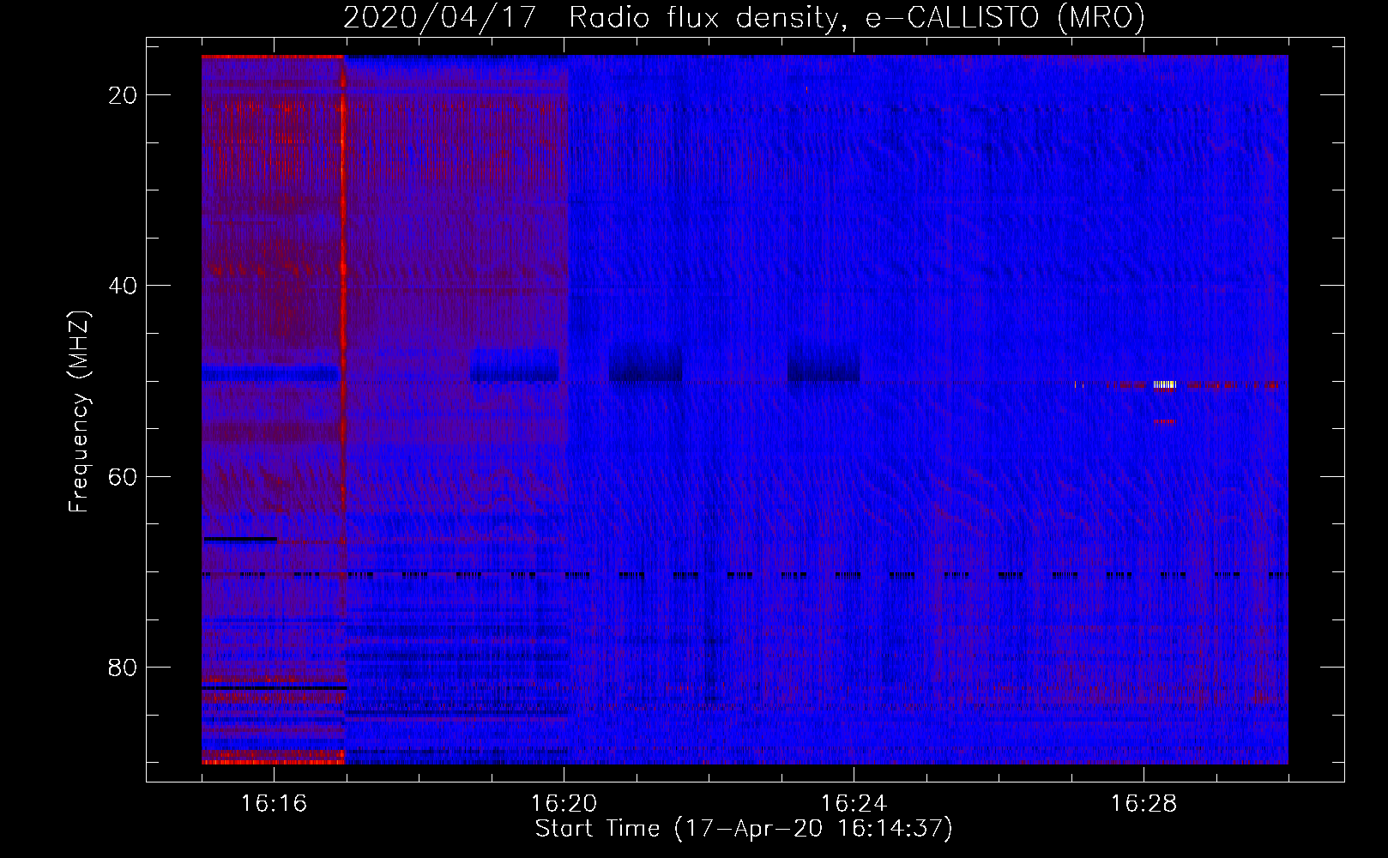
Task: Click the plot title "Radio flux density, e-CALLISTO (MRO)"
Action: 857,17
